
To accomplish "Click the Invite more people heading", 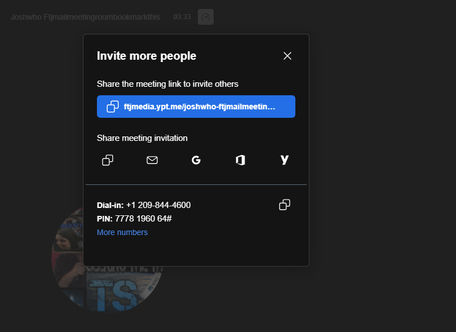I will [x=147, y=56].
